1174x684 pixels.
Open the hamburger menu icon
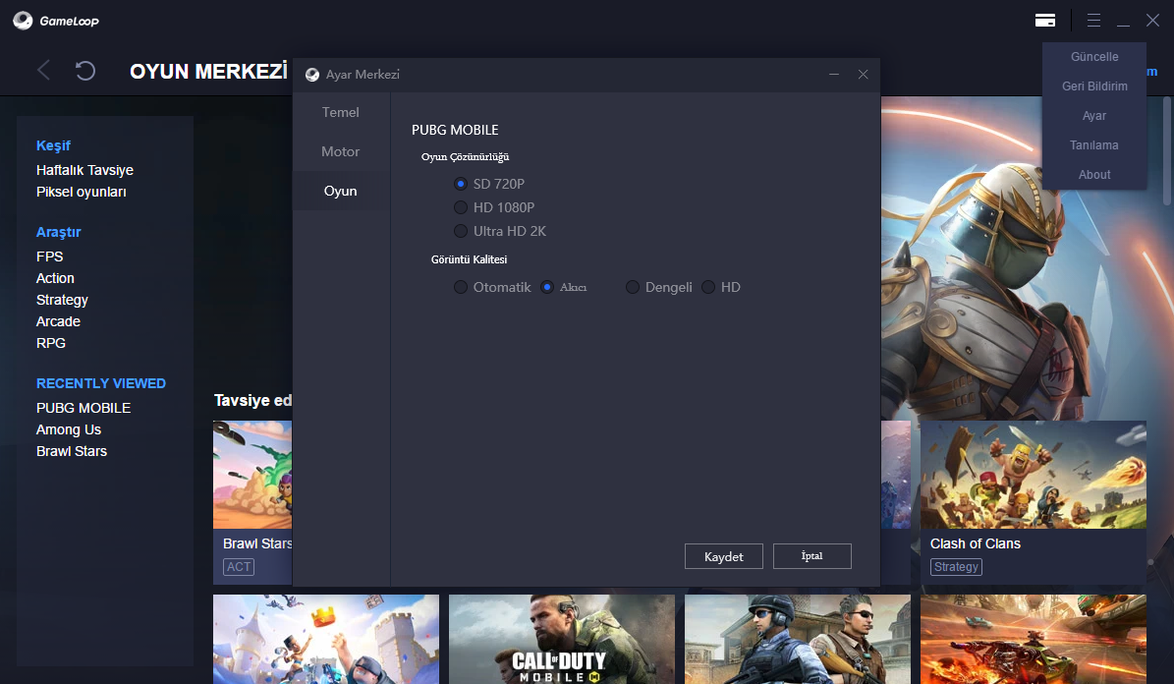pyautogui.click(x=1093, y=21)
